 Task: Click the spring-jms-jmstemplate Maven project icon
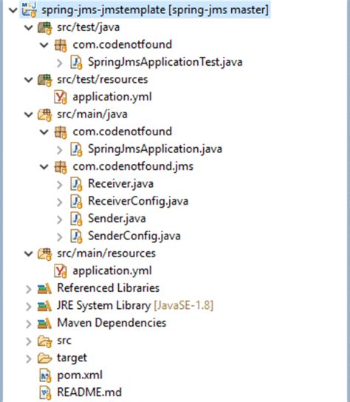(29, 10)
